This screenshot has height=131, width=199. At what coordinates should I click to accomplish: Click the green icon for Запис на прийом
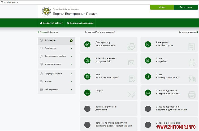(x=148, y=61)
